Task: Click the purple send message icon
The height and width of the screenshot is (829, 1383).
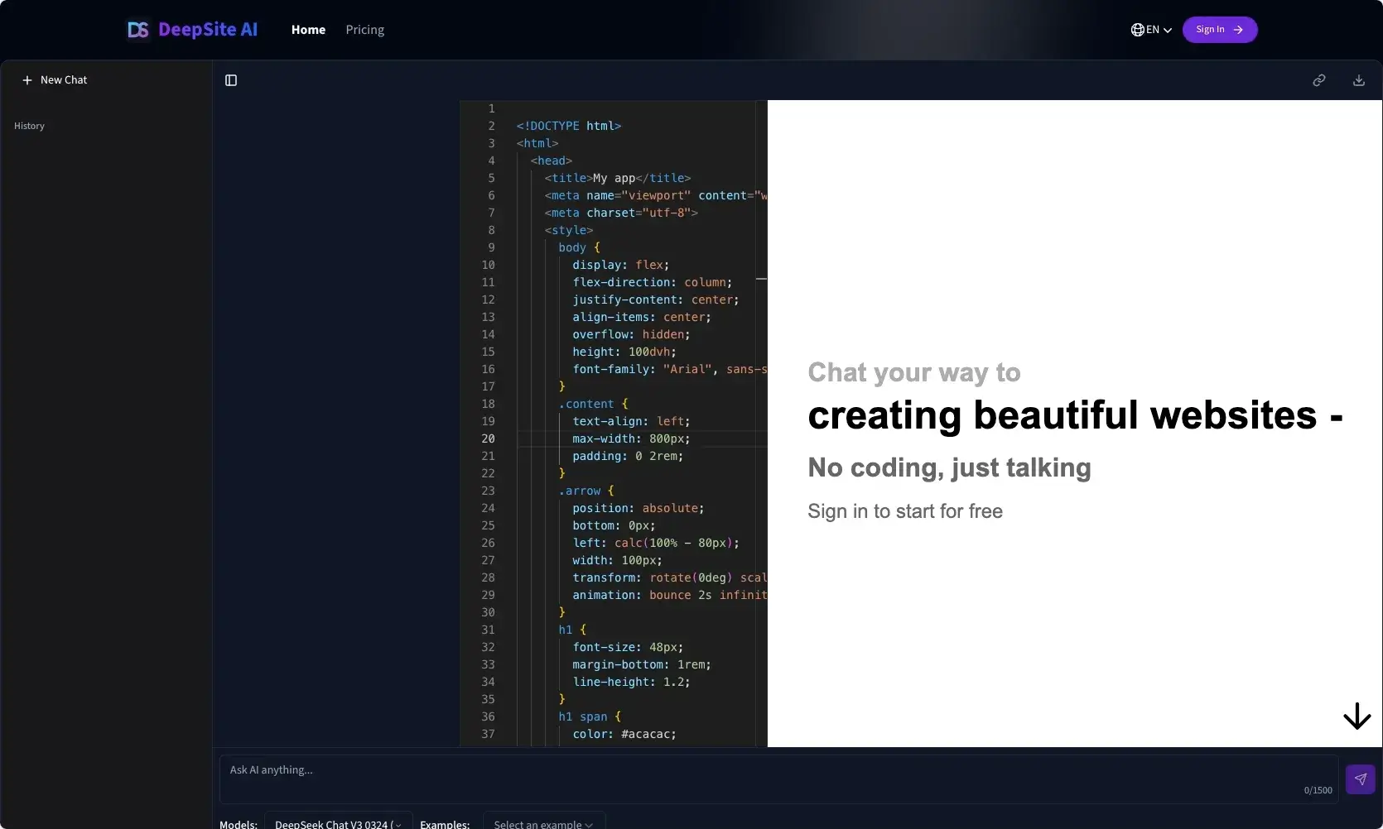Action: (x=1361, y=779)
